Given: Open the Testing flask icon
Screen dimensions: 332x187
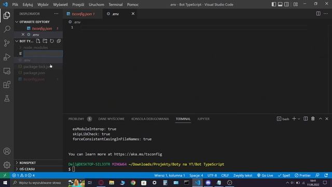Looking at the screenshot, I should pyautogui.click(x=7, y=98).
